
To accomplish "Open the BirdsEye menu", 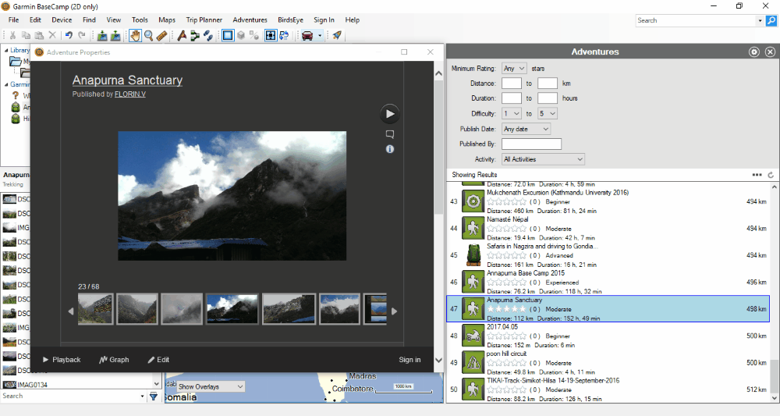I will (x=290, y=20).
